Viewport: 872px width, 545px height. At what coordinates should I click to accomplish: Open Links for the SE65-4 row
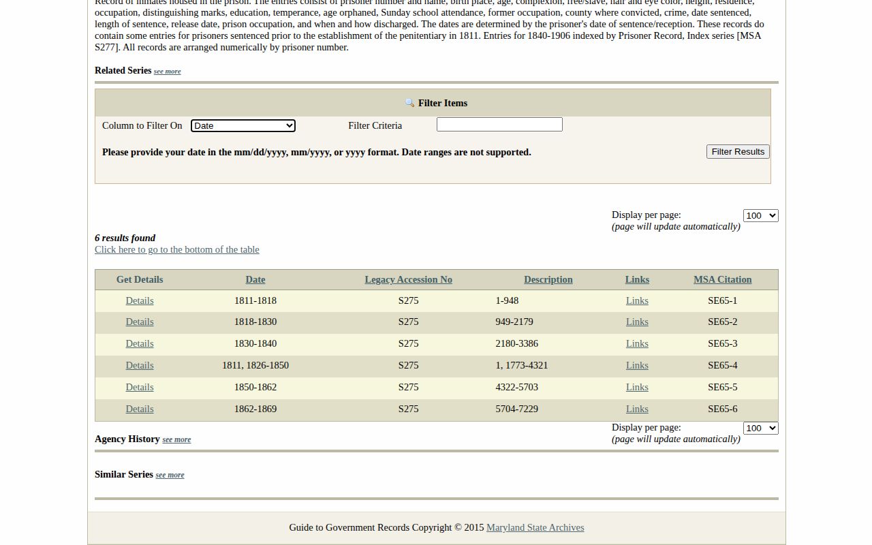click(637, 365)
